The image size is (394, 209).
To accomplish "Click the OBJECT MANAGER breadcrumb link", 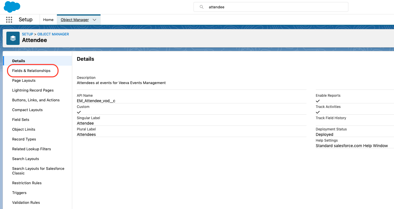I will pyautogui.click(x=53, y=34).
